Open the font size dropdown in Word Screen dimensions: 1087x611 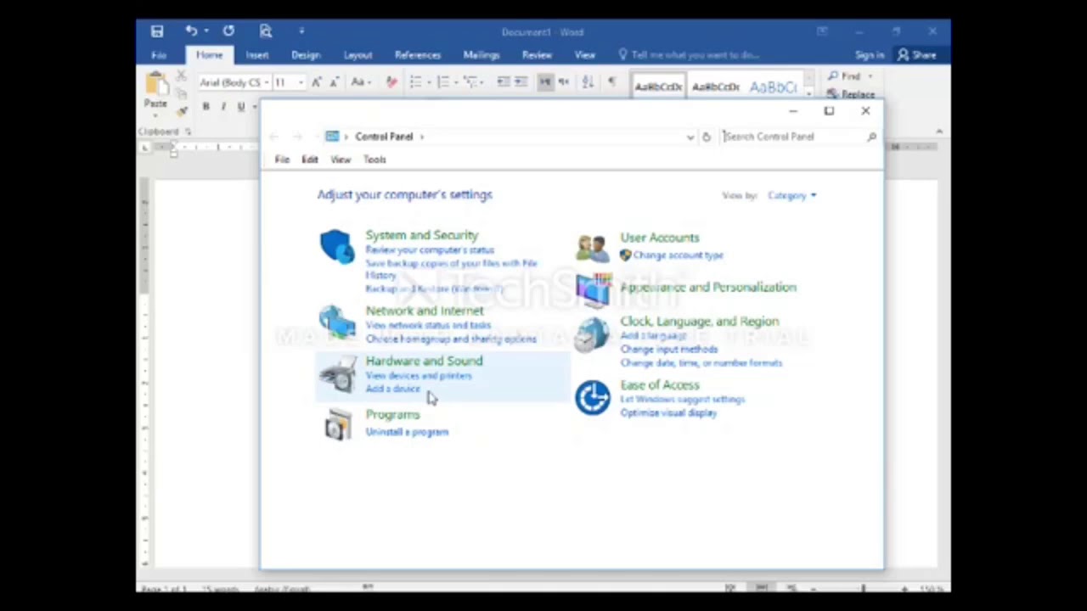pyautogui.click(x=301, y=83)
